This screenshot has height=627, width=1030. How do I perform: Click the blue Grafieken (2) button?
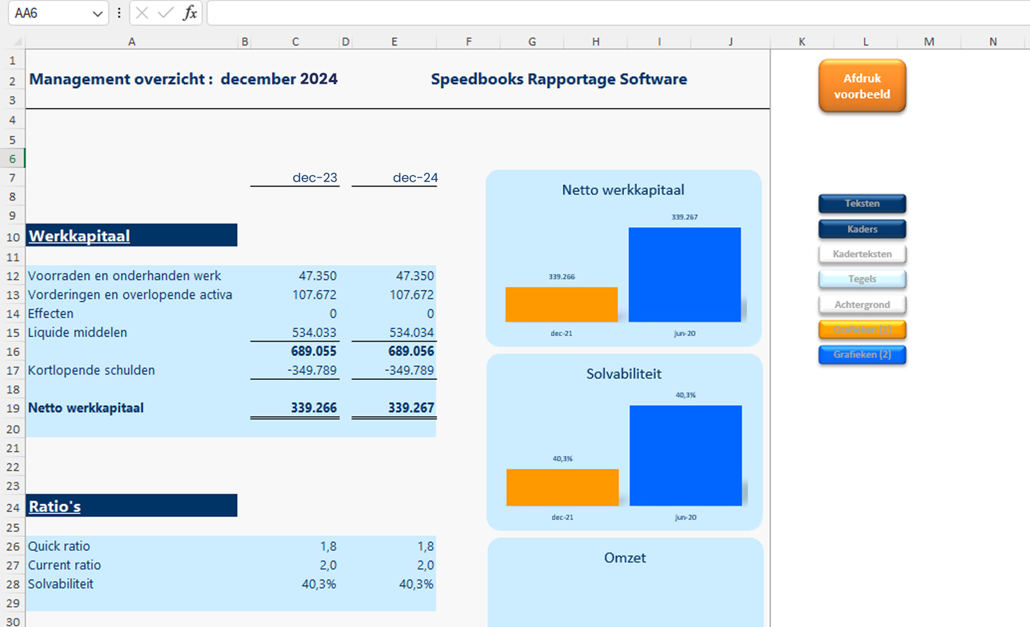click(862, 354)
